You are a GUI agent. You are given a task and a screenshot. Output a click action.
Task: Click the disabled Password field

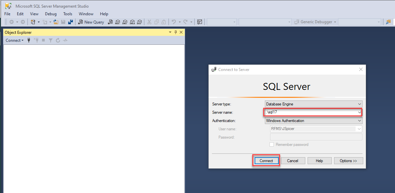click(x=316, y=137)
